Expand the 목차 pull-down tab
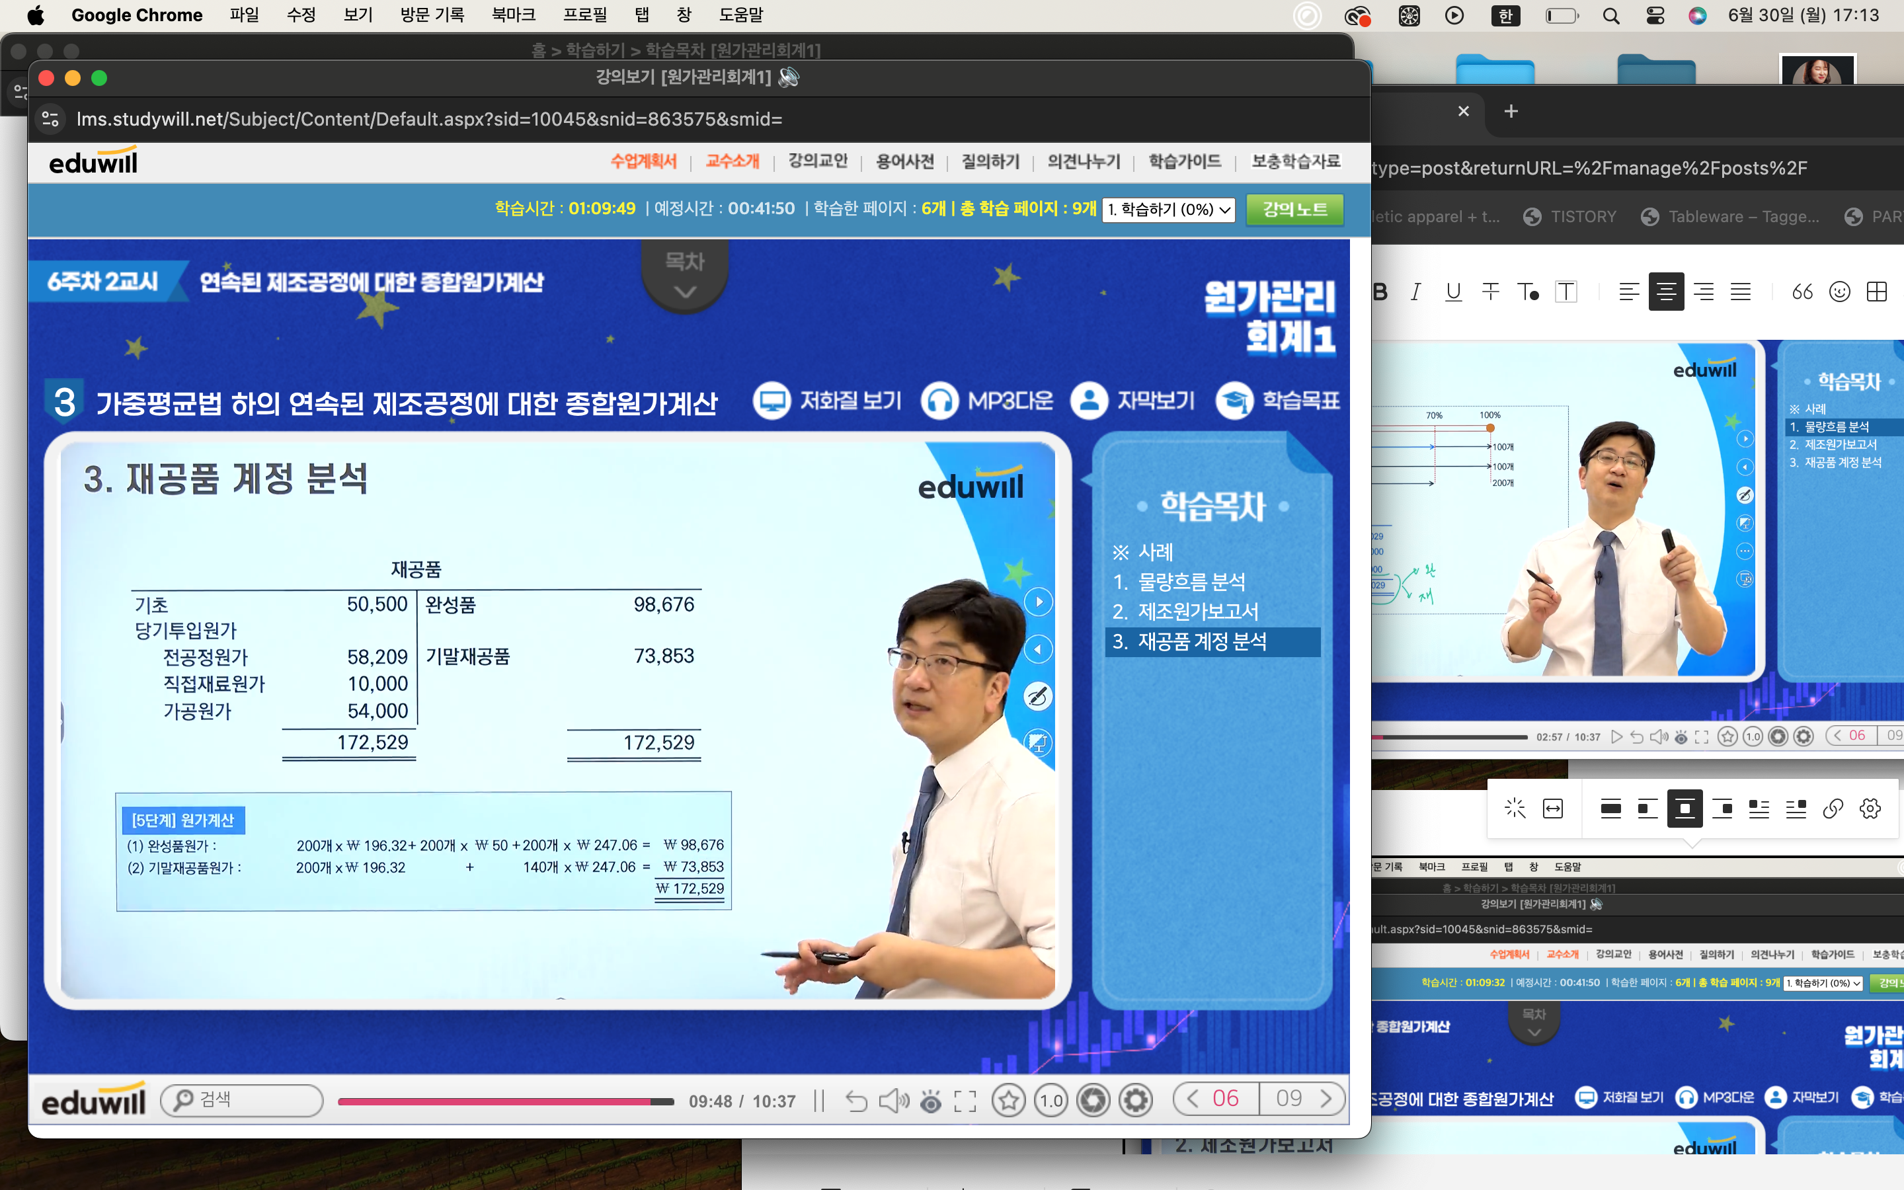Image resolution: width=1904 pixels, height=1190 pixels. (684, 277)
